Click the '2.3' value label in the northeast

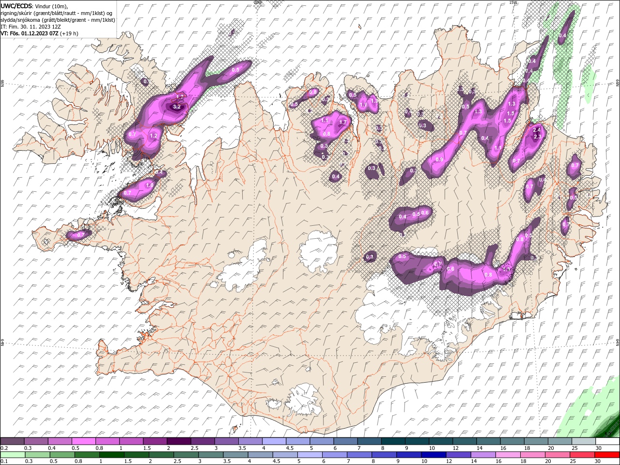537,137
